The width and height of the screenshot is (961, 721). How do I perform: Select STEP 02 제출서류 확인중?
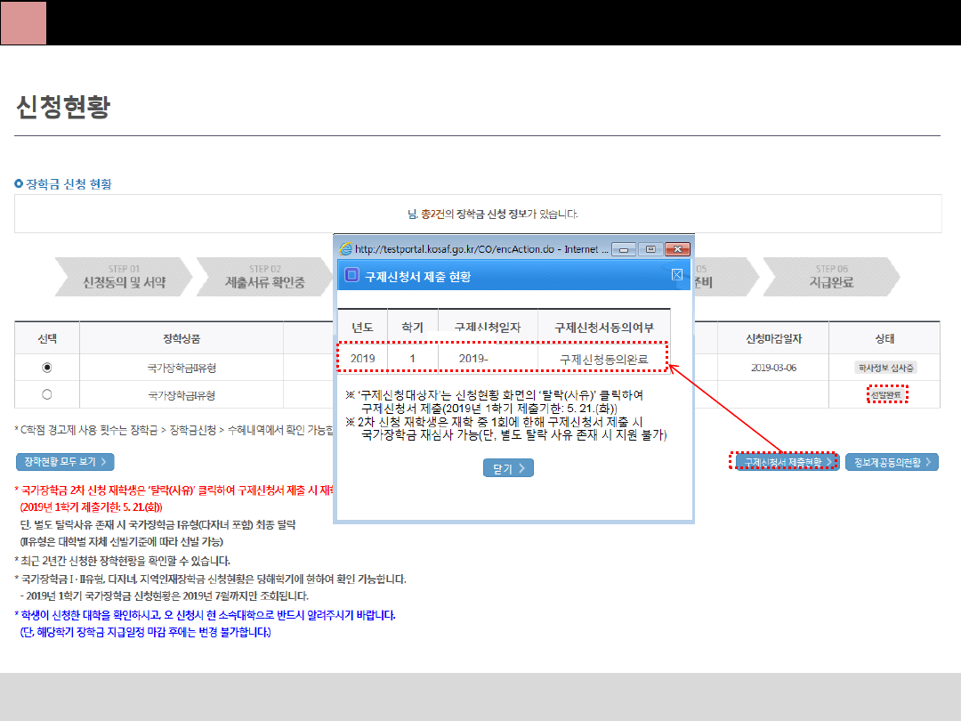(264, 277)
